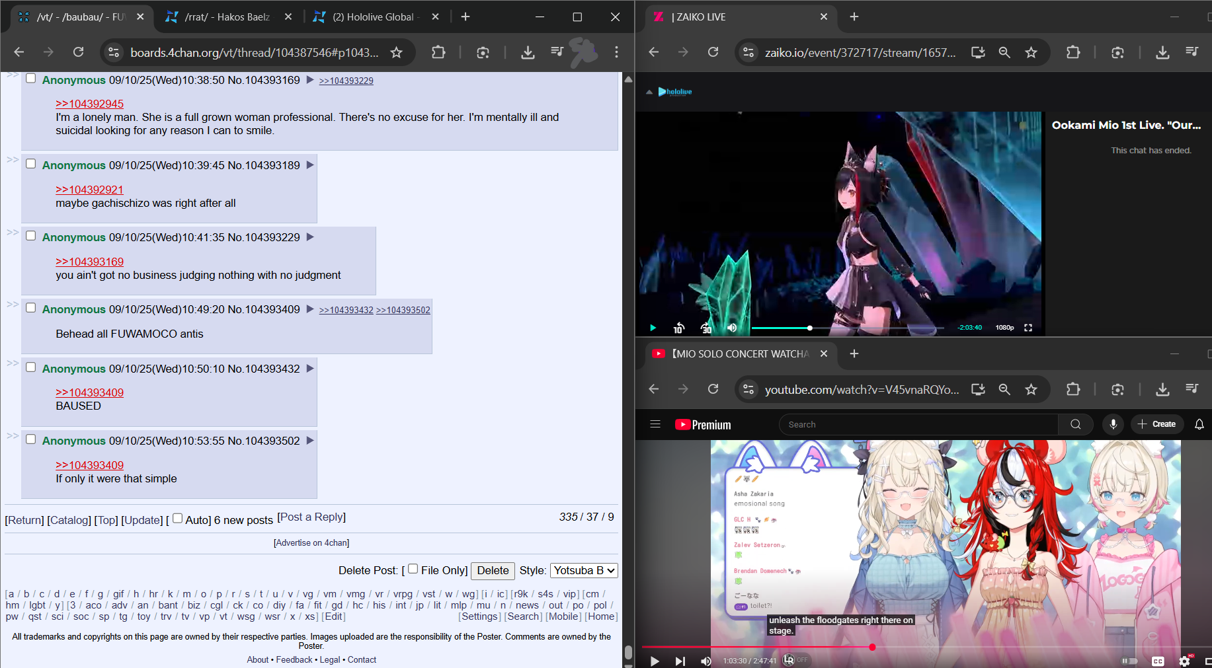Open the YouTube hamburger guide menu

click(655, 424)
